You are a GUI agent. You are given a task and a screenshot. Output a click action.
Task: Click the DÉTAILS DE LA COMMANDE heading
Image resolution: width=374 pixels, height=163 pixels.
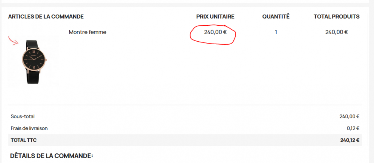[x=51, y=156]
